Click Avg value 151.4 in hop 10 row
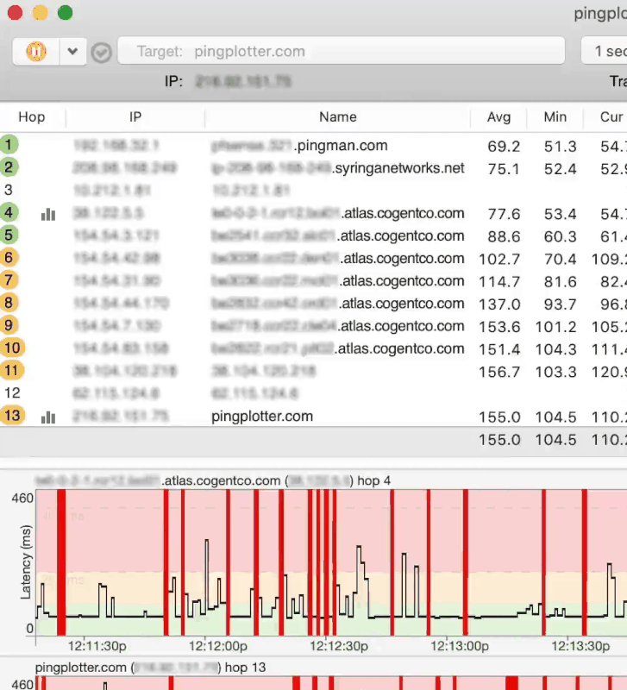This screenshot has width=627, height=690. (x=499, y=349)
